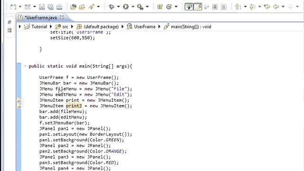
Task: Click src in the breadcrumb
Action: pyautogui.click(x=65, y=27)
